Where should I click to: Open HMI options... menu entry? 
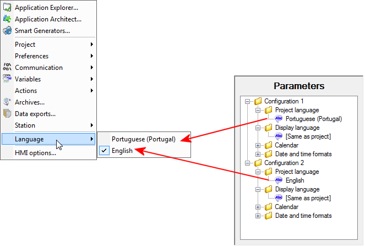pos(48,153)
